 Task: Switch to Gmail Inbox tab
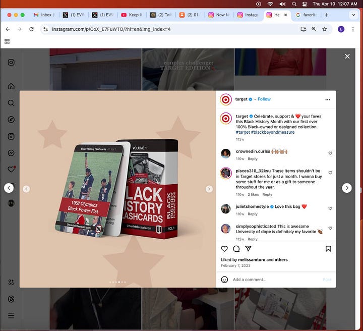44,15
